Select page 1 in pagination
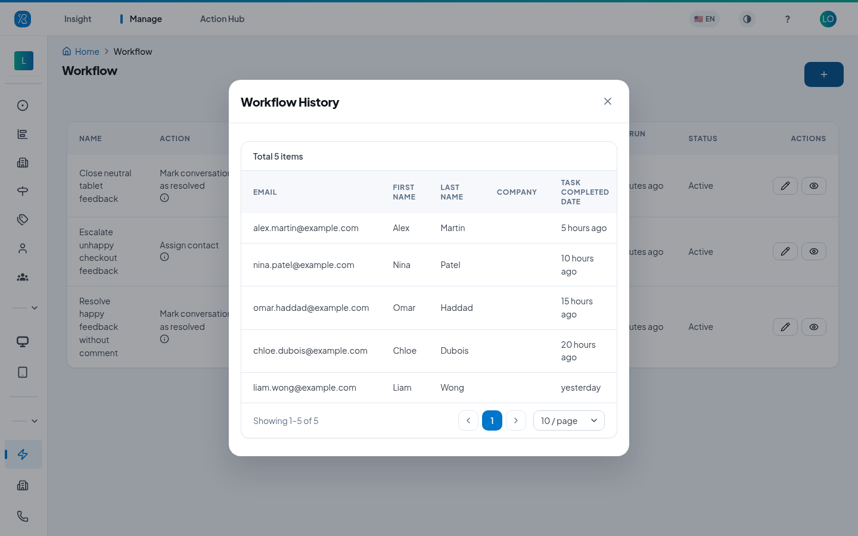858x536 pixels. point(492,420)
